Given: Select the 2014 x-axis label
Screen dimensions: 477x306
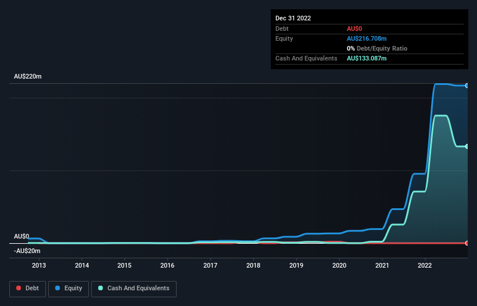Looking at the screenshot, I should point(82,265).
